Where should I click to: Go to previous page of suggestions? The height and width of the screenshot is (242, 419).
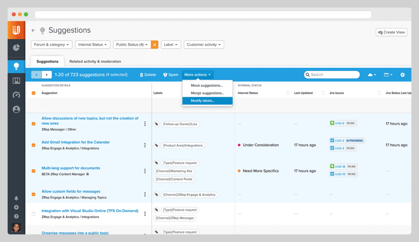(36, 75)
